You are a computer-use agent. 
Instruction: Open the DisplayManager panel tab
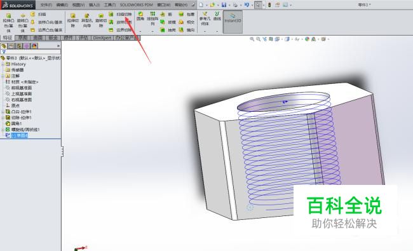pos(34,46)
